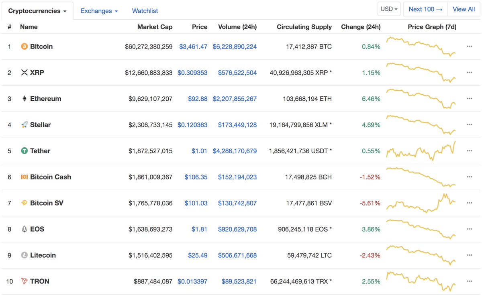Click Bitcoin SV change -5.61%
The height and width of the screenshot is (295, 482).
(370, 203)
